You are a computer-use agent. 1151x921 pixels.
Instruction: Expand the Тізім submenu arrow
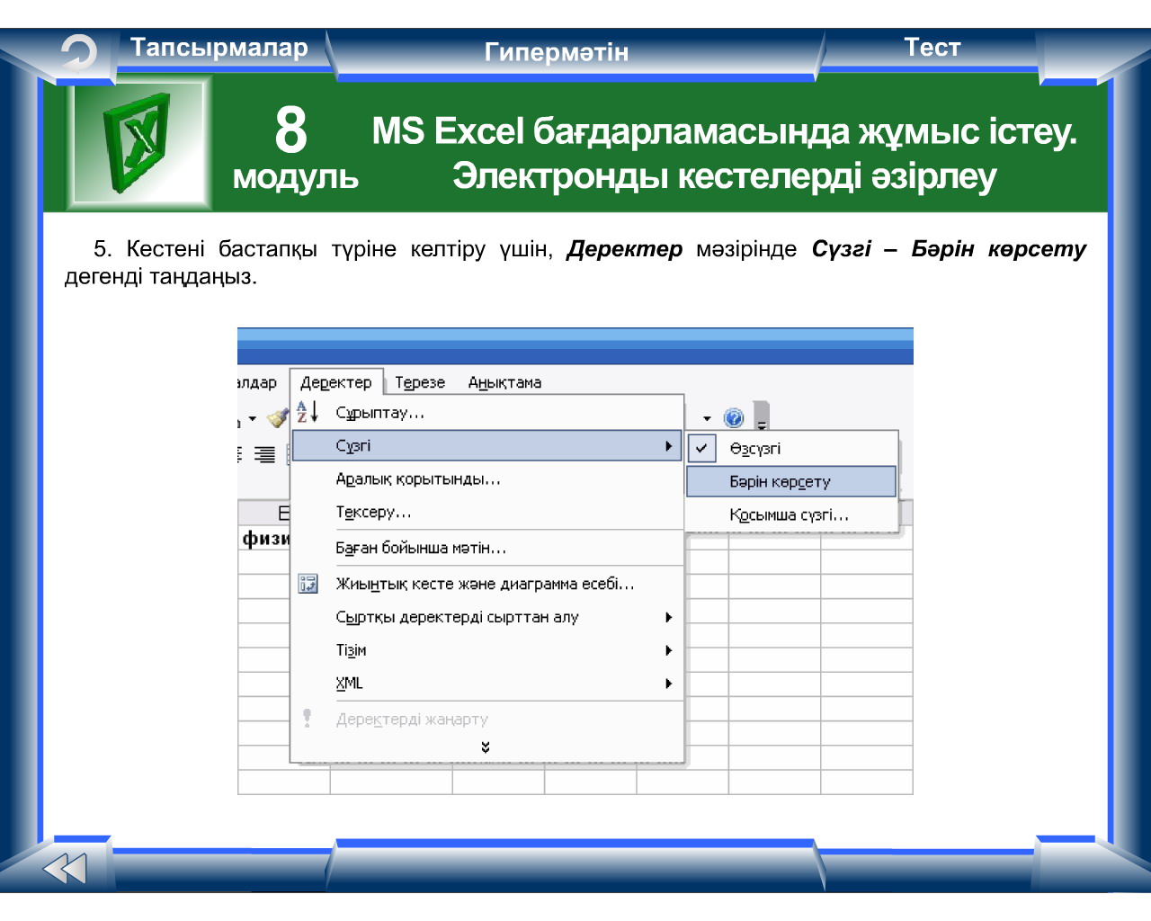point(668,650)
